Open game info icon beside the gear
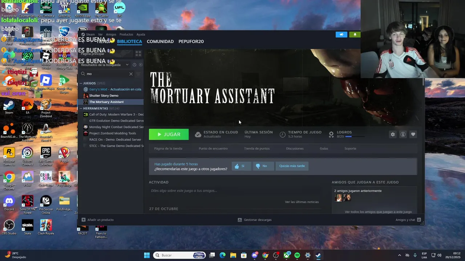The height and width of the screenshot is (261, 465). pos(403,134)
